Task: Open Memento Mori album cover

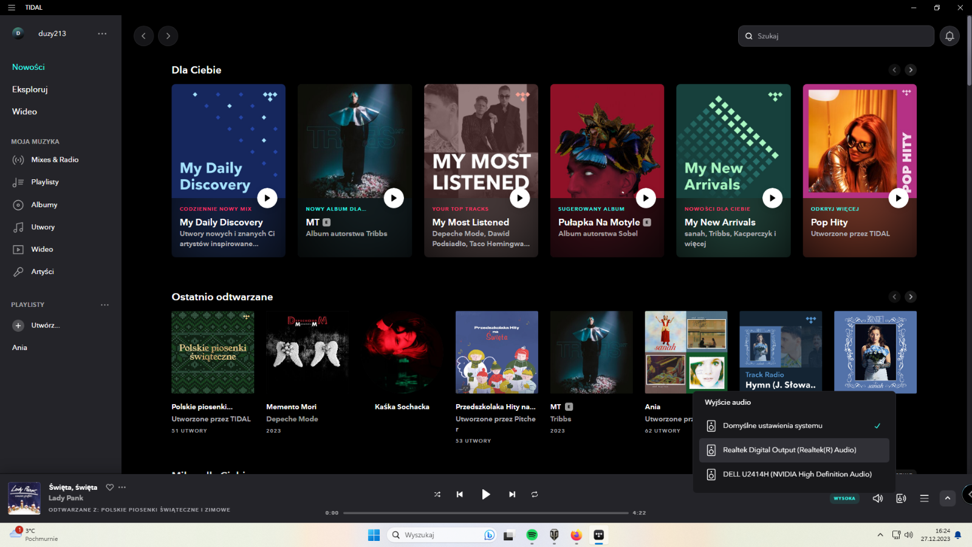Action: pyautogui.click(x=307, y=353)
